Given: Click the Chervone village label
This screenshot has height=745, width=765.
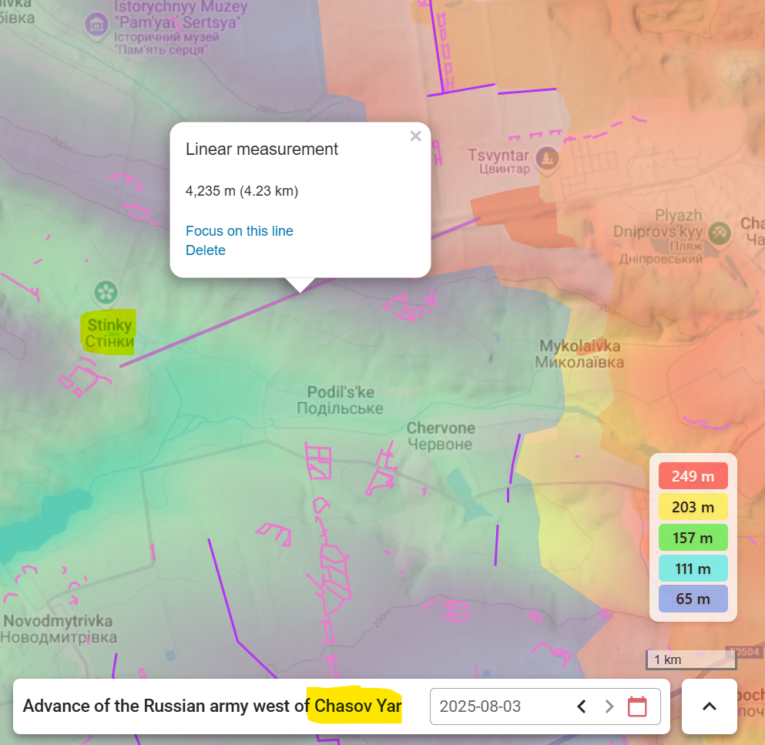Looking at the screenshot, I should pos(441,436).
